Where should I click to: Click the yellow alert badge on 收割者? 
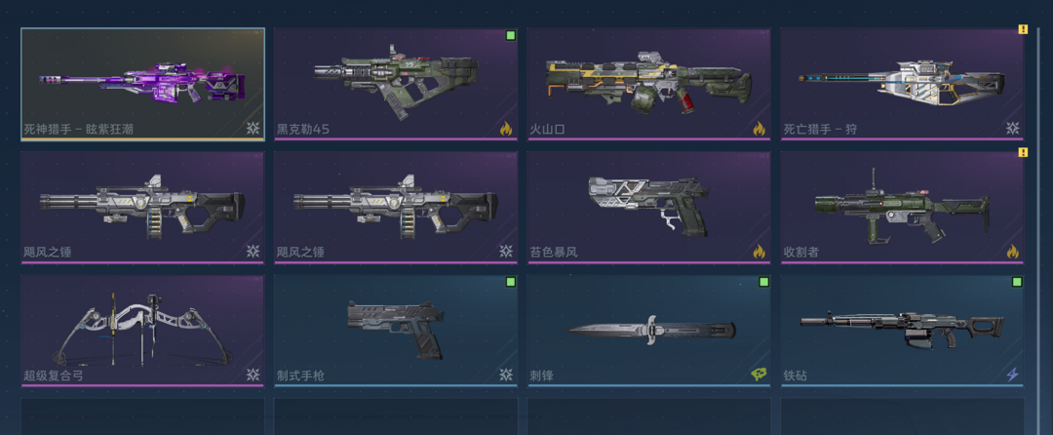click(1023, 153)
